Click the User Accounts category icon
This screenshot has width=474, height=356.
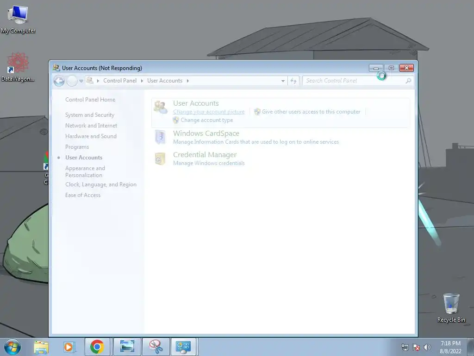pyautogui.click(x=160, y=107)
